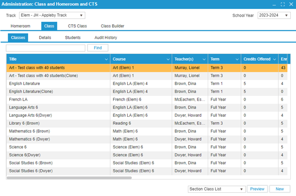Go to the Students sub-tab
This screenshot has width=296, height=196.
[73, 37]
